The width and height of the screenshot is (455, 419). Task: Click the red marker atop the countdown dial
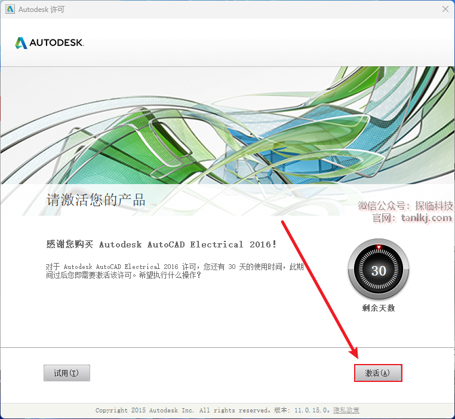(379, 247)
